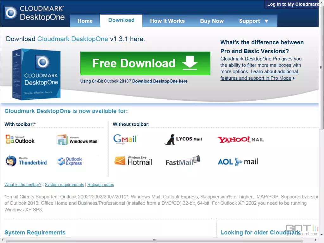The height and width of the screenshot is (243, 324).
Task: Click the Windows Live Hotmail logo
Action: pos(133,161)
